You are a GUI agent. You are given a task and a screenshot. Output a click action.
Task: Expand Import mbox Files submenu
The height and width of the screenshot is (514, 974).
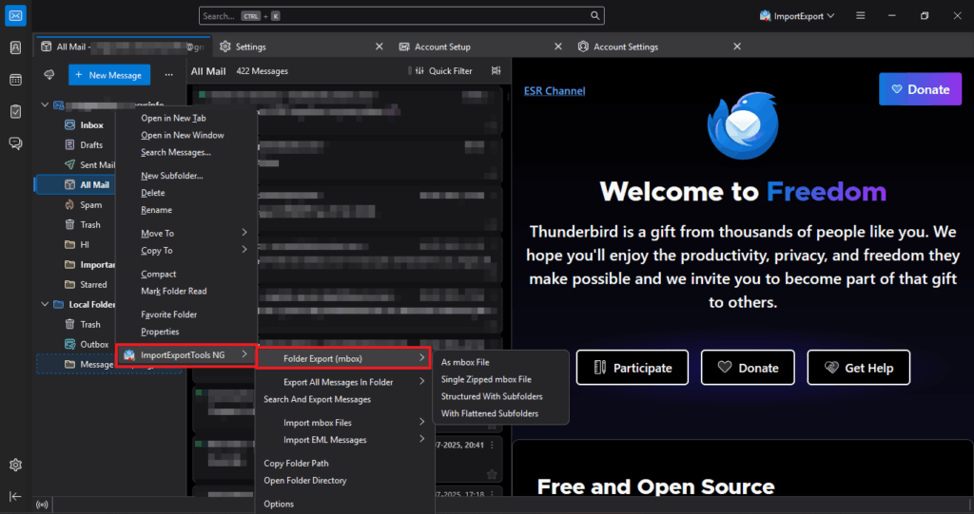[343, 422]
